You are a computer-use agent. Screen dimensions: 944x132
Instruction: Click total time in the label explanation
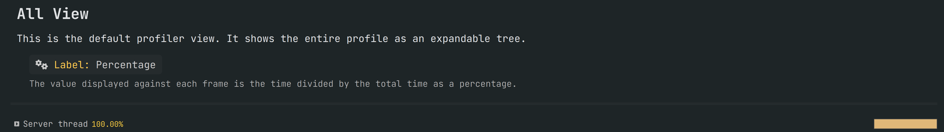pos(391,84)
